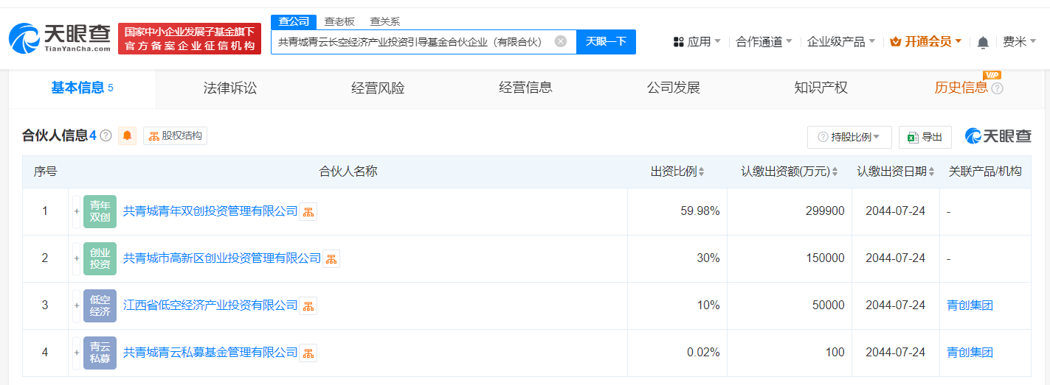Open equity structure icon for 共青城青年双创投资管理有限公司
The width and height of the screenshot is (1050, 385).
(x=308, y=211)
